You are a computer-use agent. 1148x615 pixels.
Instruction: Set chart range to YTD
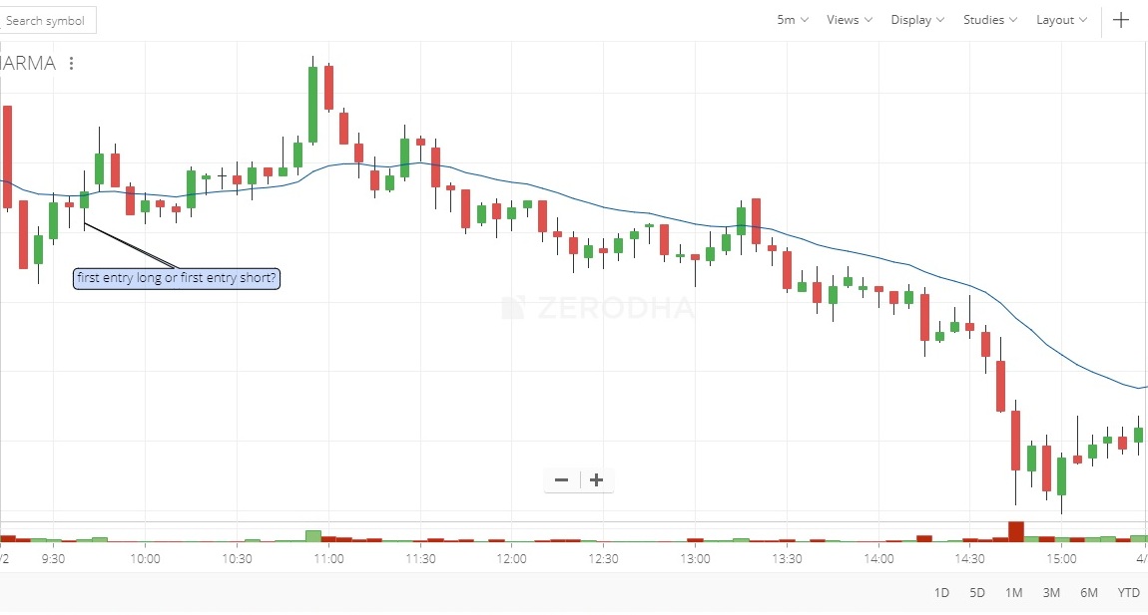coord(1128,592)
